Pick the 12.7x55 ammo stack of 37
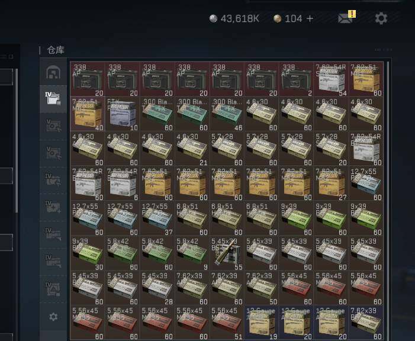Image resolution: width=415 pixels, height=341 pixels. [157, 218]
